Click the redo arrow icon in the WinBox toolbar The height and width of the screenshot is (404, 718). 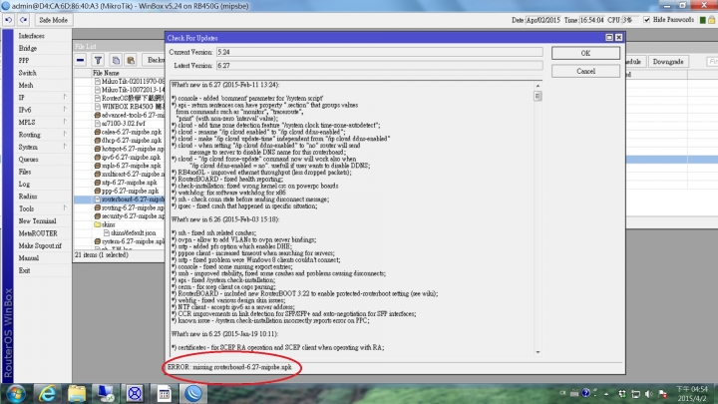(23, 20)
